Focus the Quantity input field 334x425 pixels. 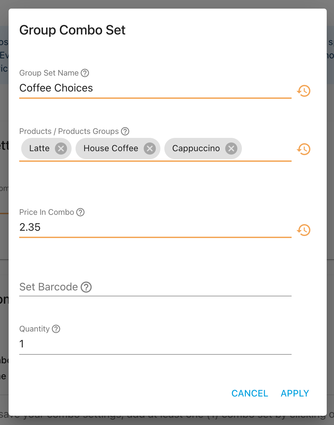coord(155,344)
